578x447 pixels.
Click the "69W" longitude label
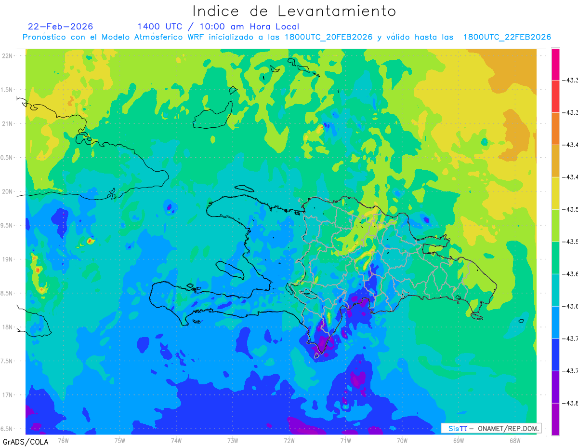click(x=458, y=440)
